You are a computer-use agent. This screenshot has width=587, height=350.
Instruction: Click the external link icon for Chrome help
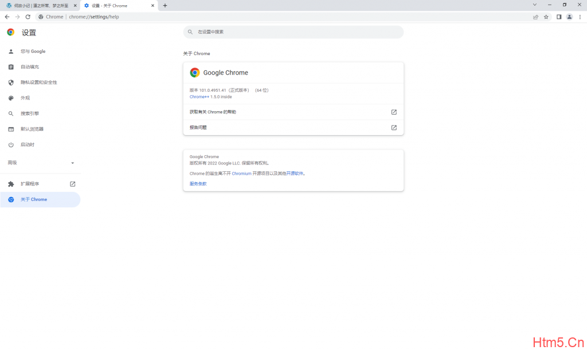pyautogui.click(x=394, y=112)
